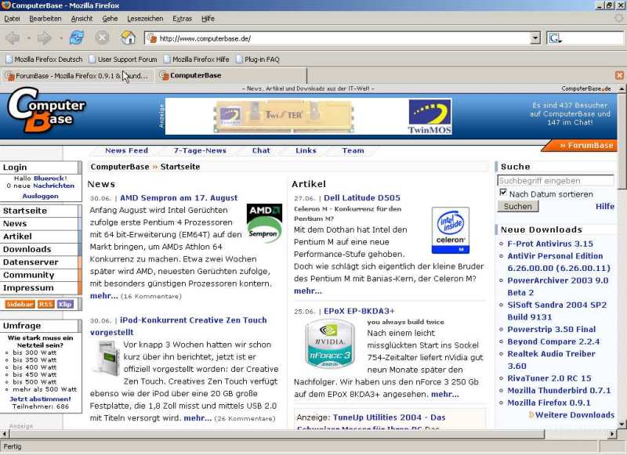The image size is (627, 455).
Task: Open the News Feed navigation link
Action: click(x=126, y=150)
